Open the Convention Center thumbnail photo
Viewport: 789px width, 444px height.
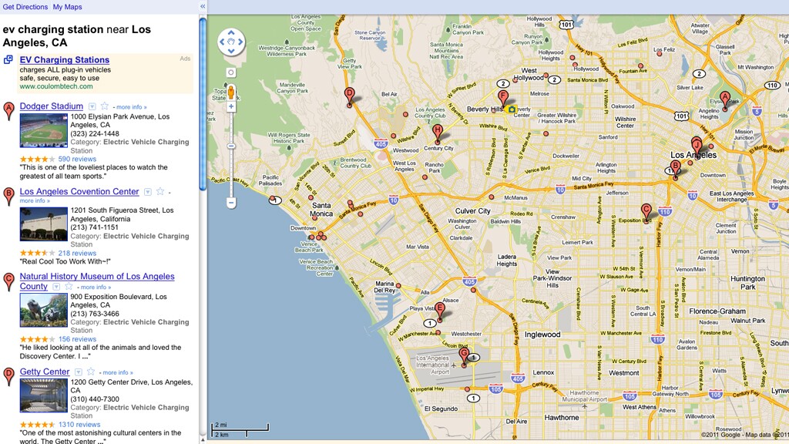pos(43,224)
